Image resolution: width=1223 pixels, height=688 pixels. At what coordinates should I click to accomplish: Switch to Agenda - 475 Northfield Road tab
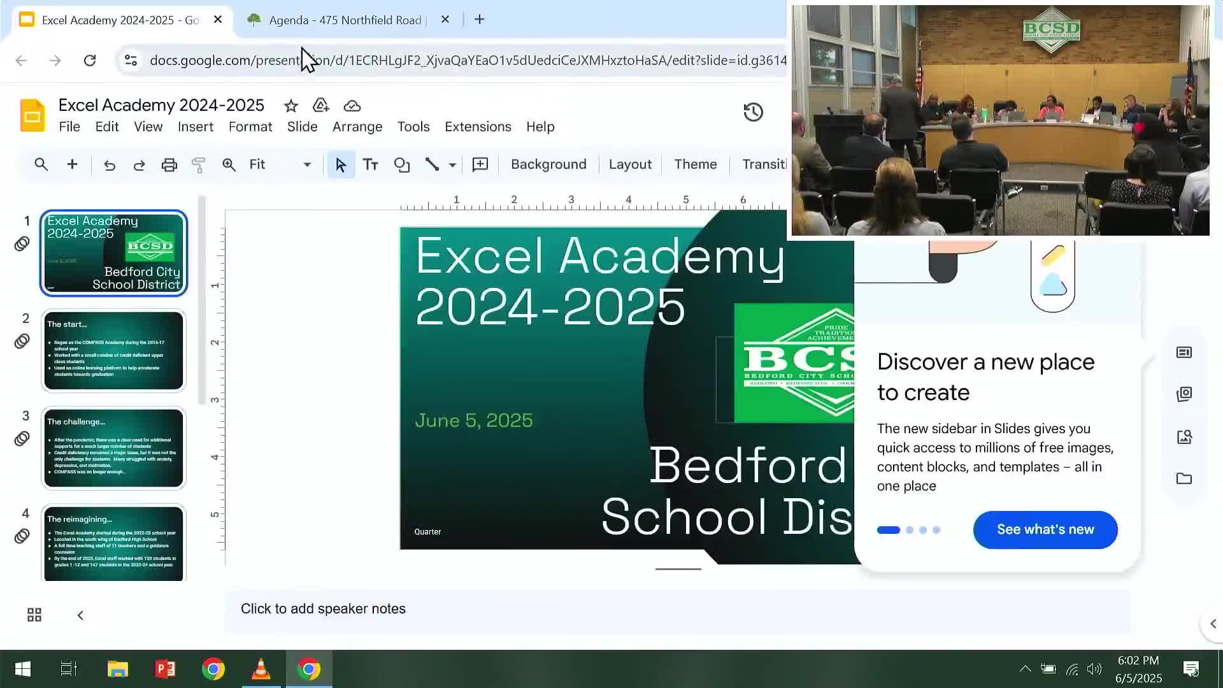[344, 20]
